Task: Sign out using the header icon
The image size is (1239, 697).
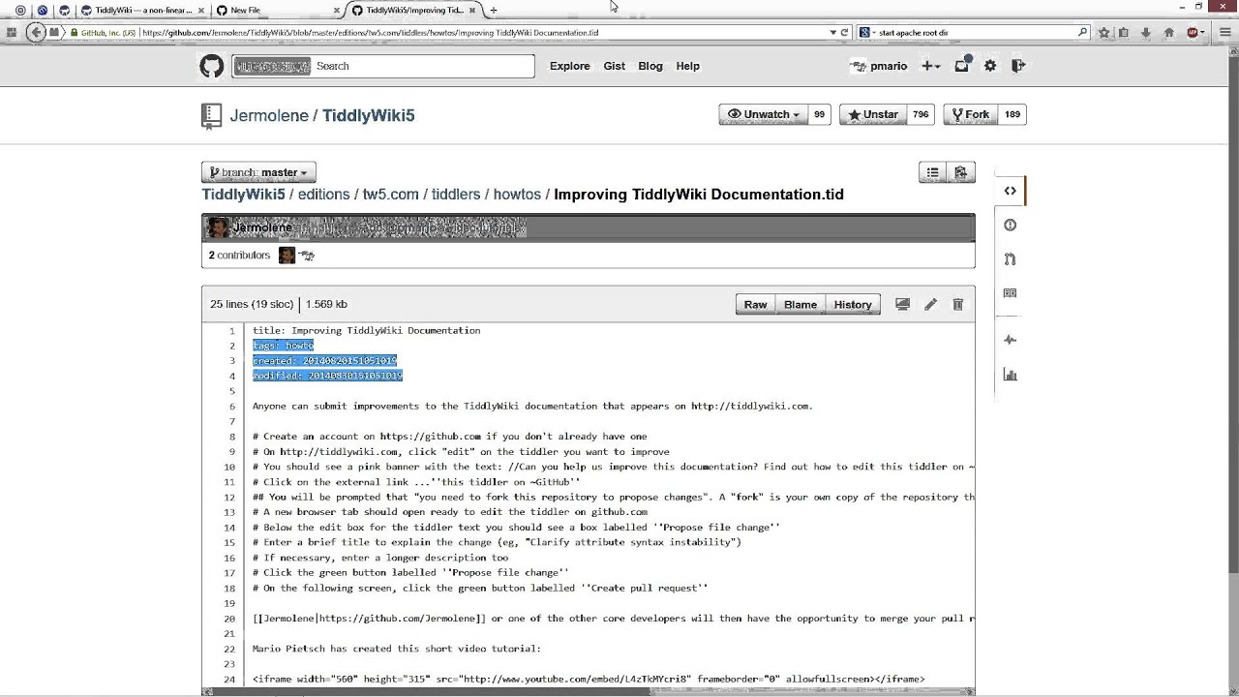Action: tap(1018, 66)
